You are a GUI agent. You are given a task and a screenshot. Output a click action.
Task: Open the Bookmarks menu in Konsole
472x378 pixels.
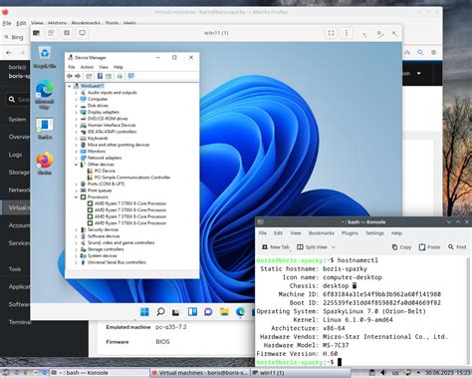(321, 233)
